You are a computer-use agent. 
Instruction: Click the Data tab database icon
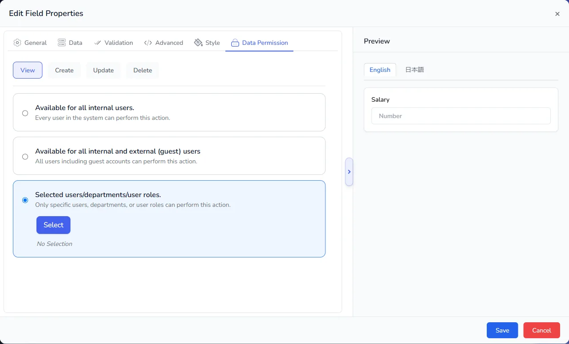click(x=62, y=43)
